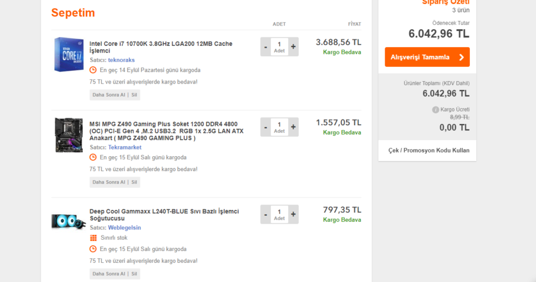The image size is (536, 282).
Task: Click Intel Core i7 product thumbnail
Action: (x=68, y=54)
